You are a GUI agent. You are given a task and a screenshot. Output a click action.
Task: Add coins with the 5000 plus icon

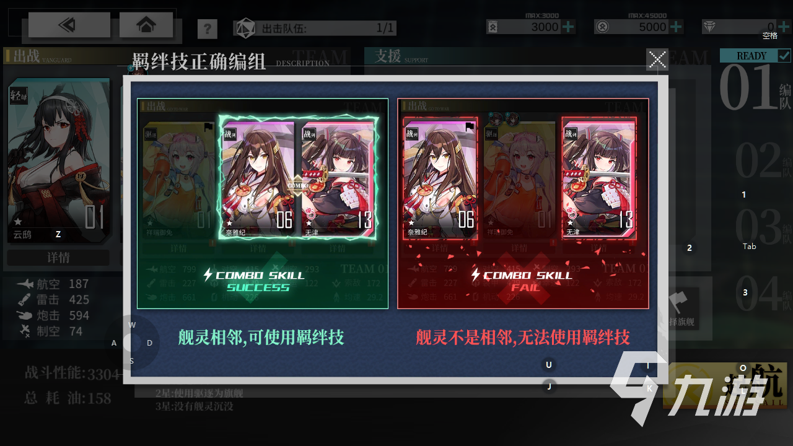pyautogui.click(x=677, y=27)
